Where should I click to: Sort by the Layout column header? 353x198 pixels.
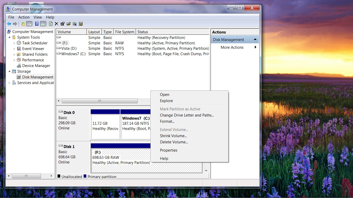click(94, 32)
